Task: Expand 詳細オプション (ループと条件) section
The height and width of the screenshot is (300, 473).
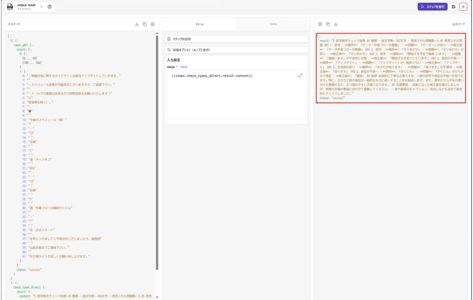Action: click(237, 50)
